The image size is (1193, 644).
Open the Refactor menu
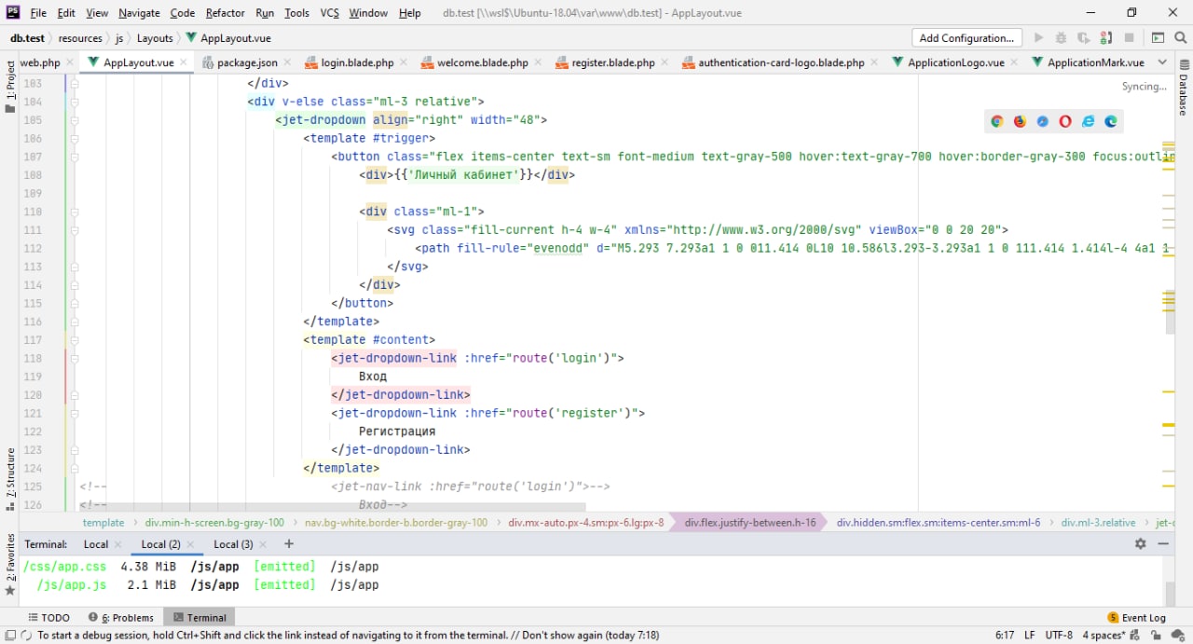225,13
